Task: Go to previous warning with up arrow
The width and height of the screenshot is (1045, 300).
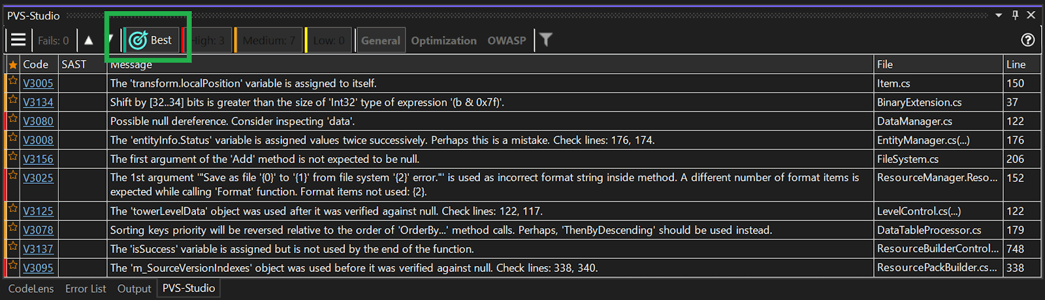Action: 89,40
